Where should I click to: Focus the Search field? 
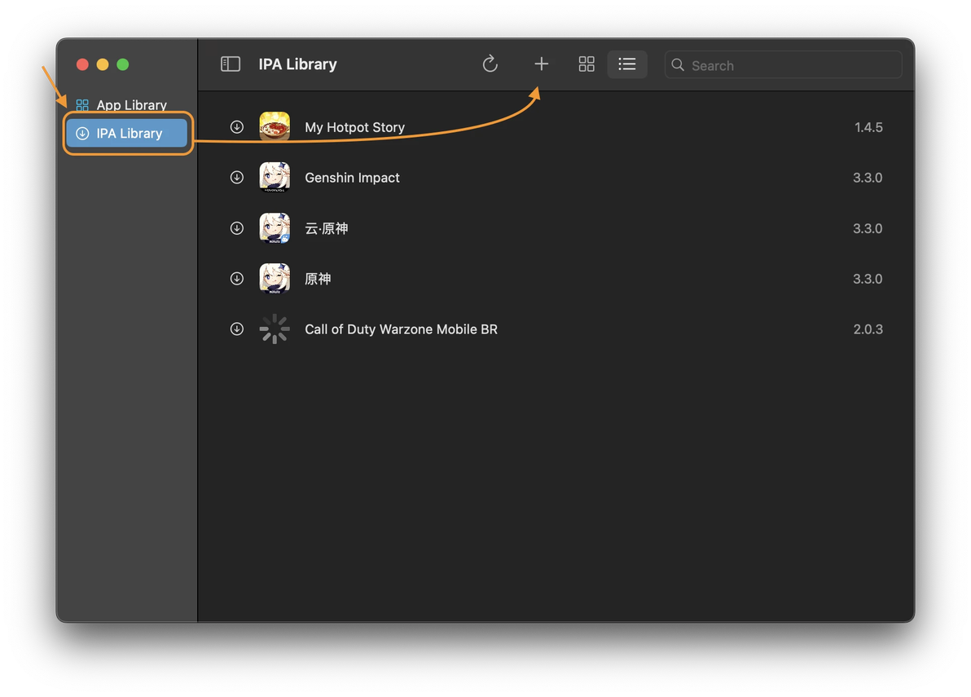(783, 65)
